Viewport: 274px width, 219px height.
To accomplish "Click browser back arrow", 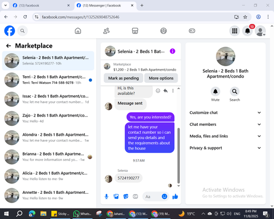I will [6, 17].
